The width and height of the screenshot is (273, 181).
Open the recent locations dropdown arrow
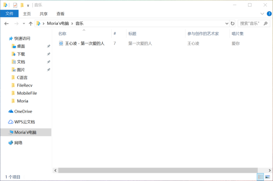pyautogui.click(x=24, y=24)
